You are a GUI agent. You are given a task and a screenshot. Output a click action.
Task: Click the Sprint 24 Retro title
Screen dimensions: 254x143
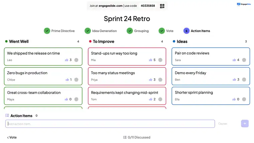127,19
